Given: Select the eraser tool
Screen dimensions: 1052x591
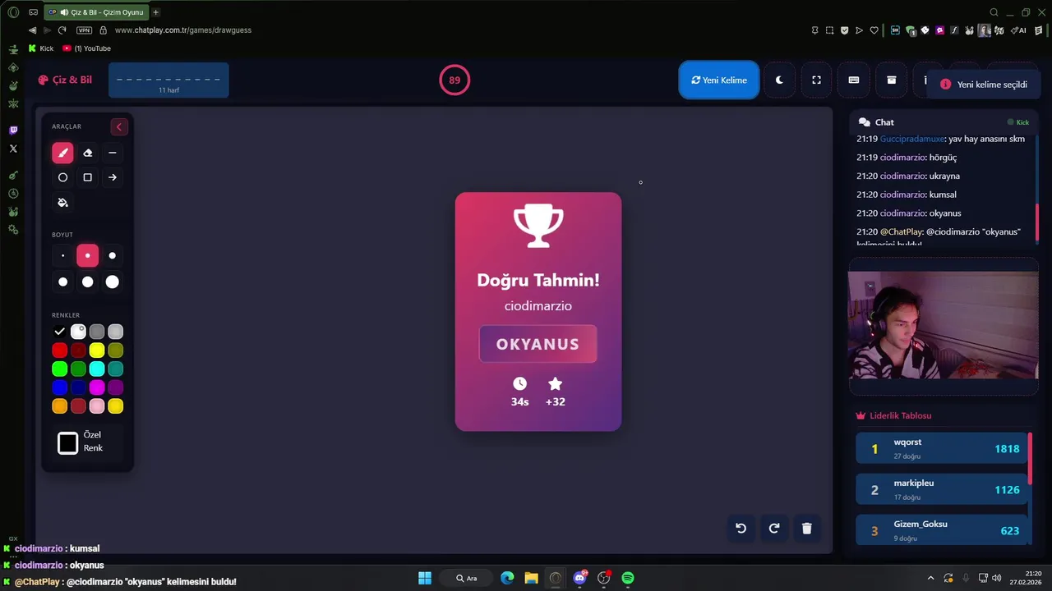Looking at the screenshot, I should click(x=88, y=153).
